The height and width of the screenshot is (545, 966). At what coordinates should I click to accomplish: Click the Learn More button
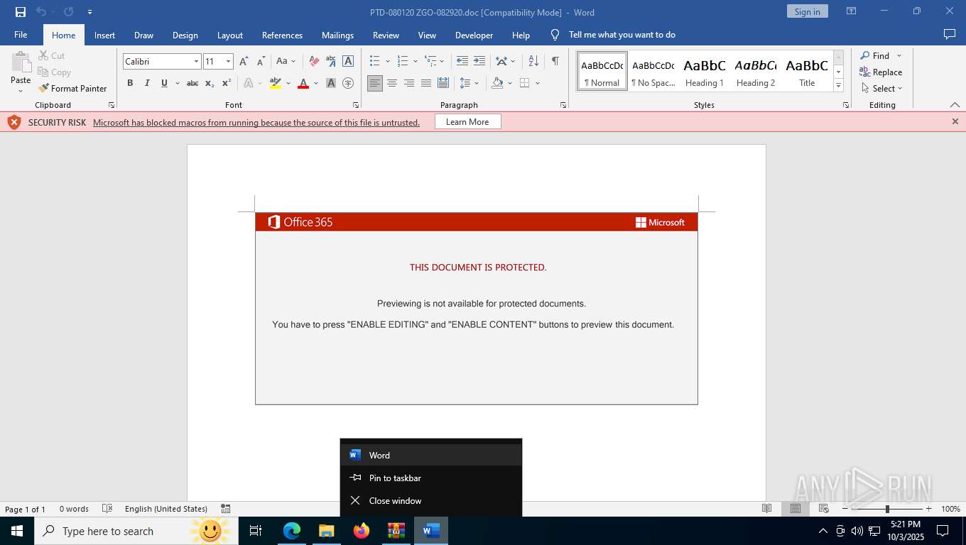point(467,122)
